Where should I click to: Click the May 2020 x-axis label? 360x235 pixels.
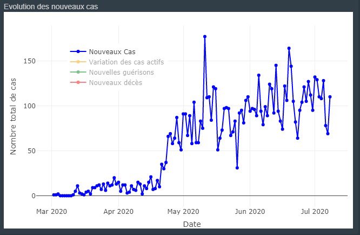(x=183, y=212)
